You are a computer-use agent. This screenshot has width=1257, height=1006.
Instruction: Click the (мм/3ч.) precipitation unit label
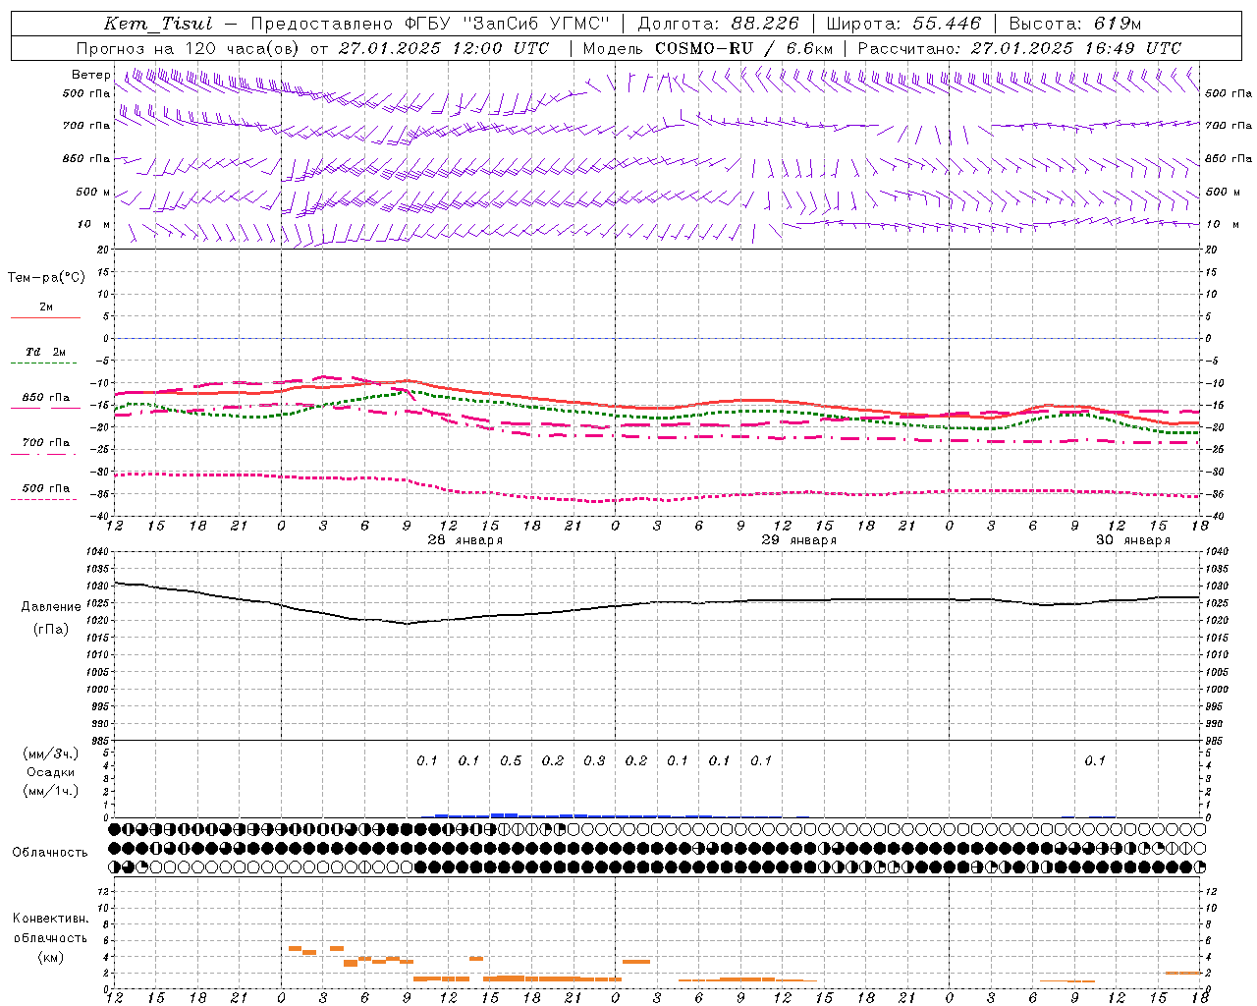coord(51,754)
